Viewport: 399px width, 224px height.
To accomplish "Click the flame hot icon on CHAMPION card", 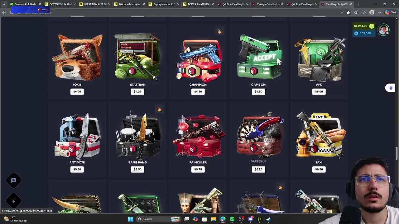I will click(x=220, y=31).
